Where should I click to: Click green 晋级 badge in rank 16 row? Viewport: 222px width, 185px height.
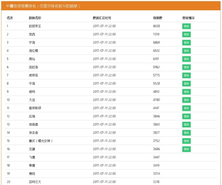186,149
